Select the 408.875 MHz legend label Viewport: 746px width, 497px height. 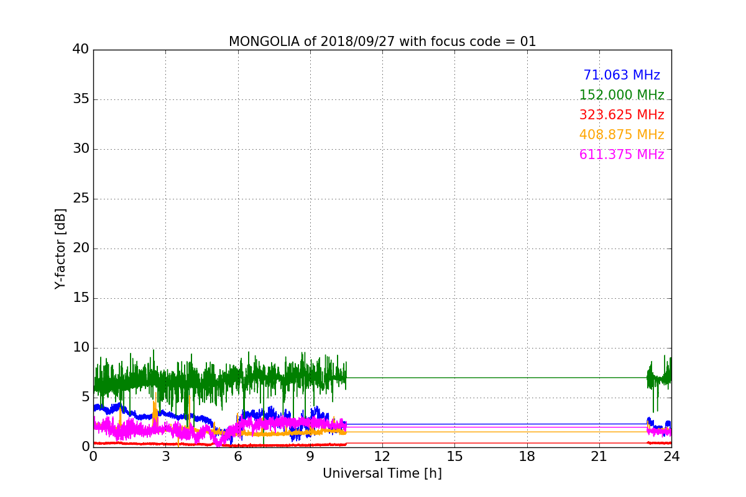tap(622, 135)
